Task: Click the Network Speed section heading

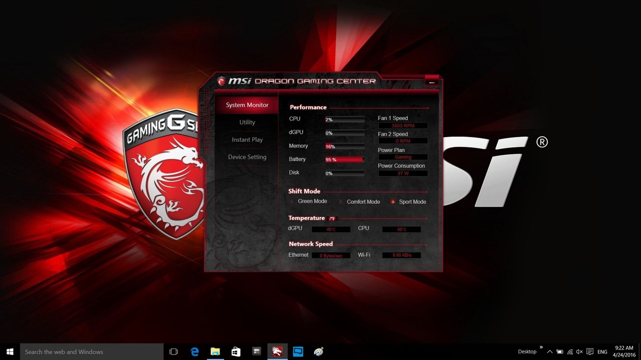Action: pyautogui.click(x=311, y=244)
